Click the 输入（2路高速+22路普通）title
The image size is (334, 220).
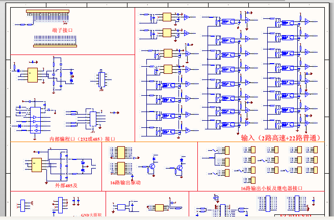281,138
